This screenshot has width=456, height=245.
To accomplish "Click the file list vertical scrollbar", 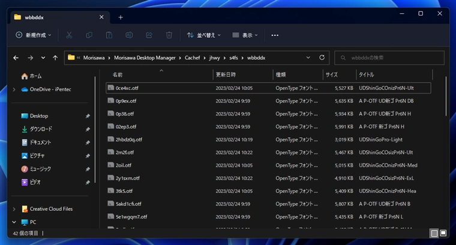I will pos(446,96).
